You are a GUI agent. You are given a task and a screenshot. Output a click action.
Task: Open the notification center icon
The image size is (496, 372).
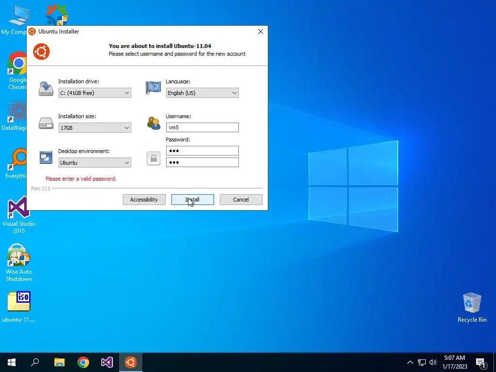[480, 362]
